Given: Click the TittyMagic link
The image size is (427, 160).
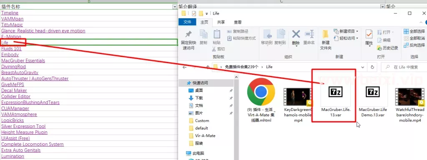Looking at the screenshot, I should tap(12, 25).
